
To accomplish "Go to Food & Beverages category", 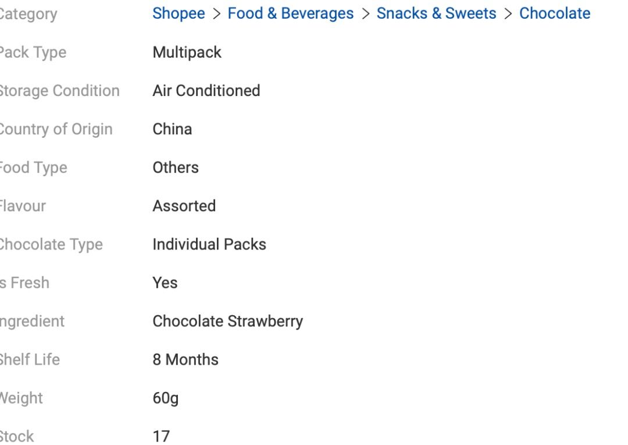I will tap(290, 13).
